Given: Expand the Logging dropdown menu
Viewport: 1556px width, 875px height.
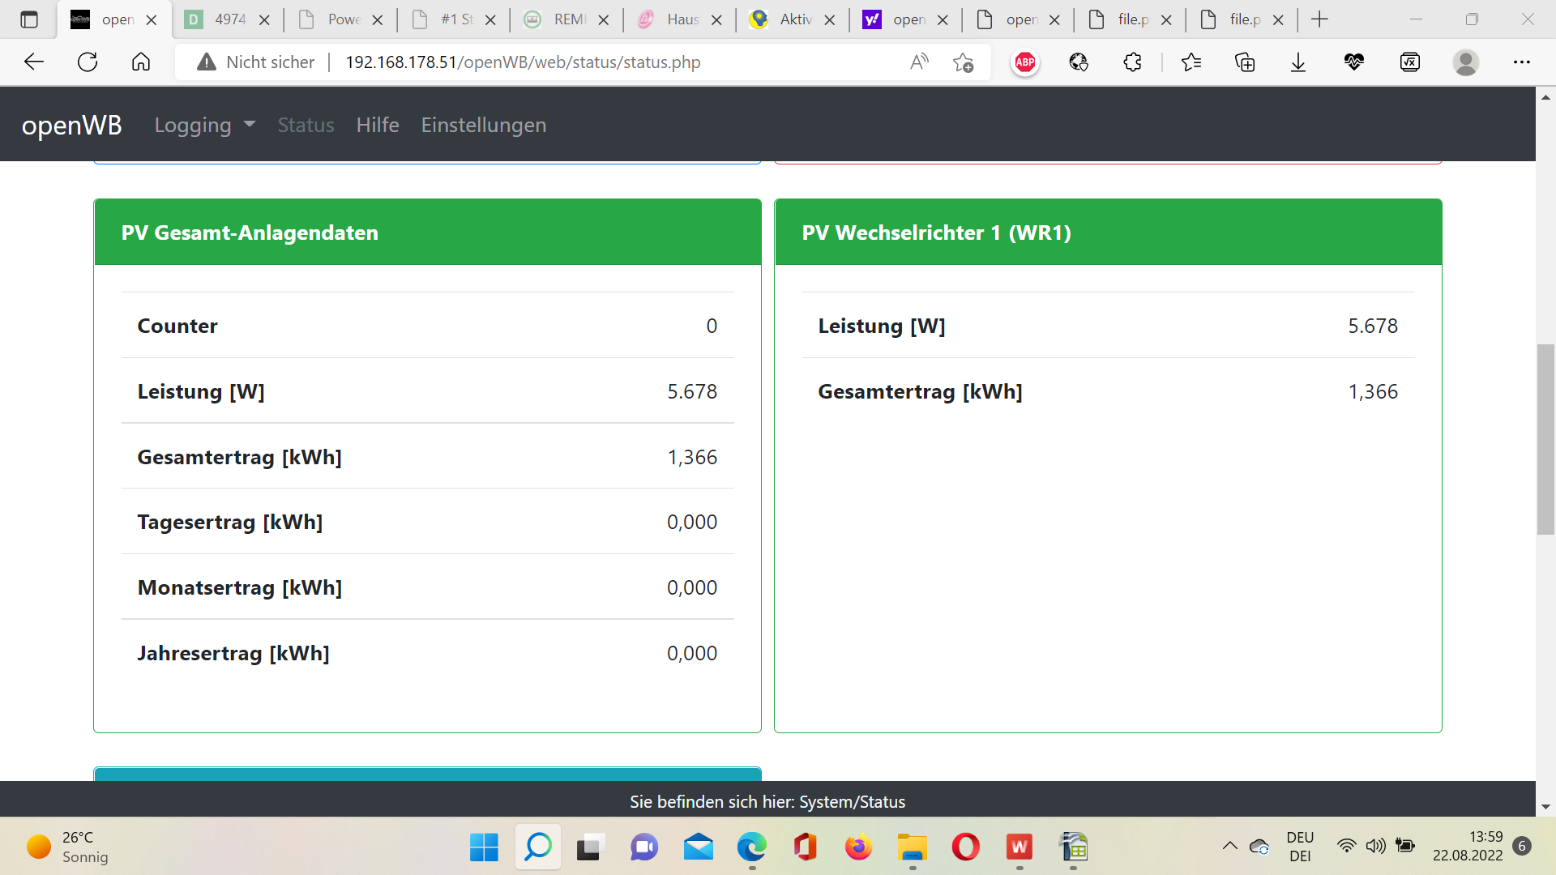Looking at the screenshot, I should tap(204, 126).
